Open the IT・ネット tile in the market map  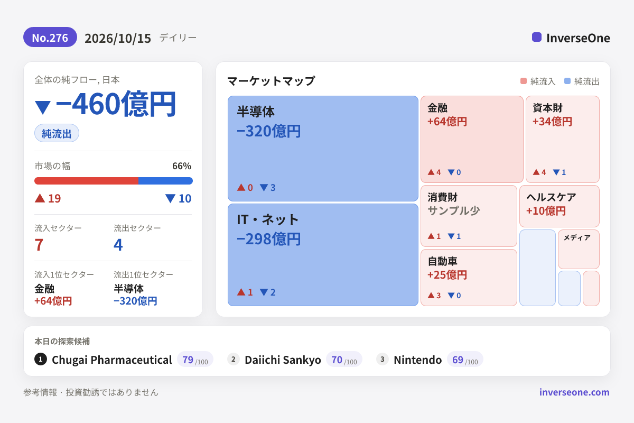point(323,255)
